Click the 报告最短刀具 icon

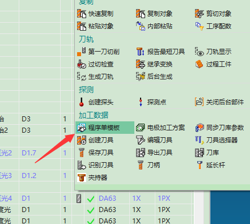click(x=141, y=52)
